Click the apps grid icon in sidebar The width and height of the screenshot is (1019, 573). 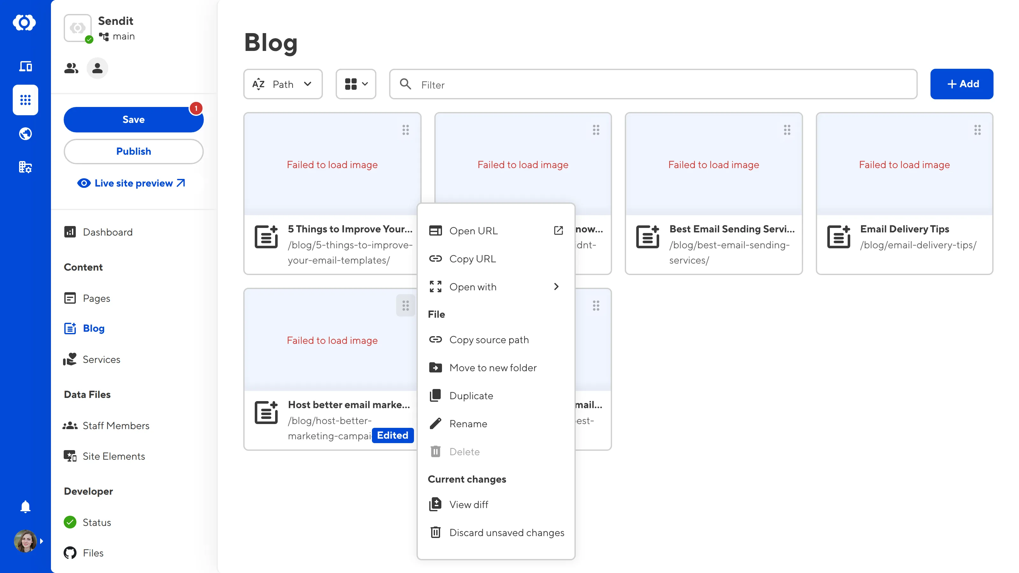pyautogui.click(x=25, y=100)
